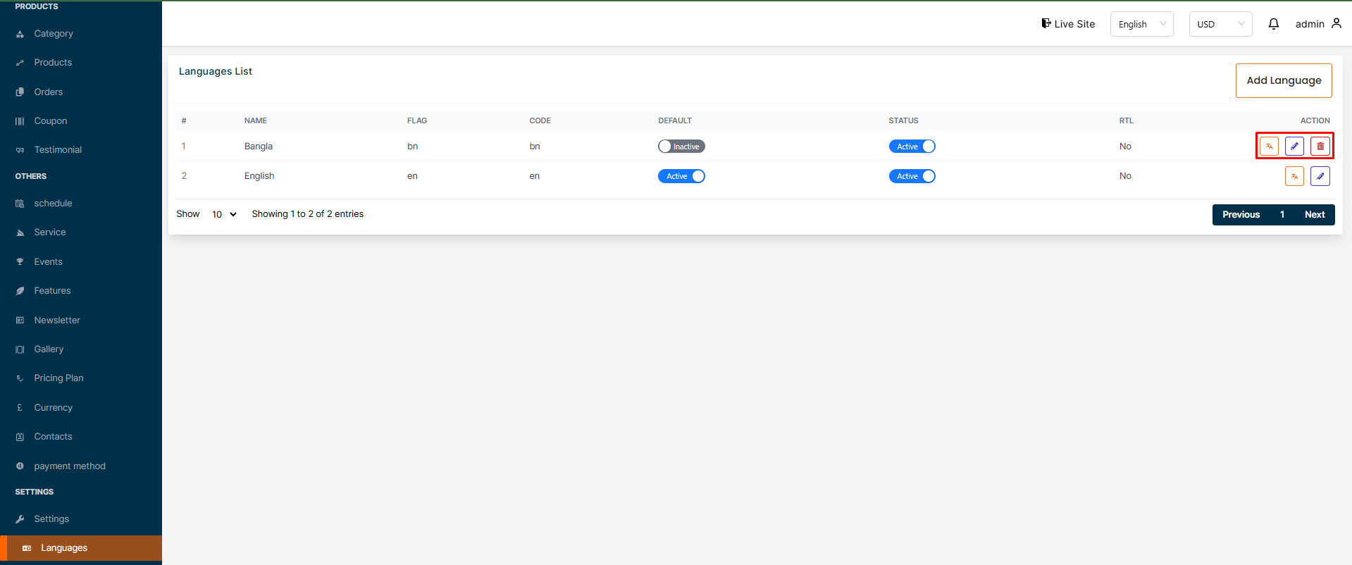Click the translate icon for Bangla row
Screen dimensions: 1352x565
click(x=1269, y=147)
